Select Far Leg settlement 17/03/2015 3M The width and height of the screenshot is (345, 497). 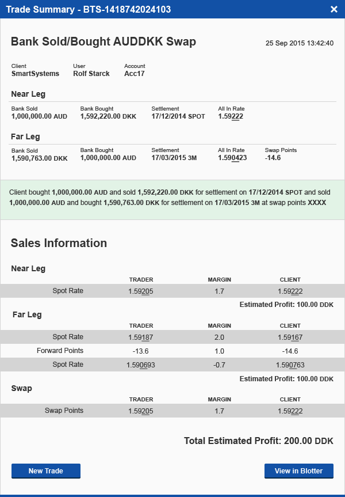pos(174,158)
